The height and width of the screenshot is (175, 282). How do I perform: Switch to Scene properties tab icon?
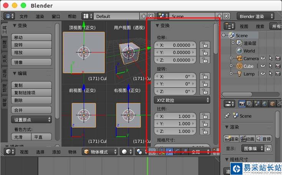tap(257, 104)
